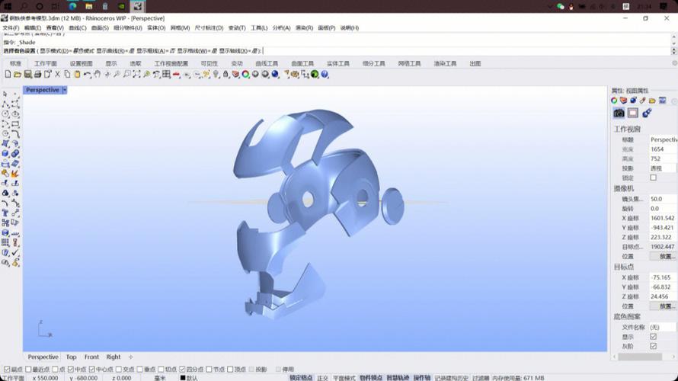Click the Zoom Extents icon
Viewport: 678px width, 381px height.
point(136,75)
